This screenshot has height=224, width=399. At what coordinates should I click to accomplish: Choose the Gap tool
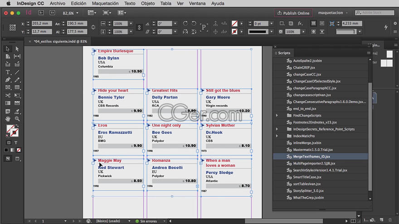[17, 57]
